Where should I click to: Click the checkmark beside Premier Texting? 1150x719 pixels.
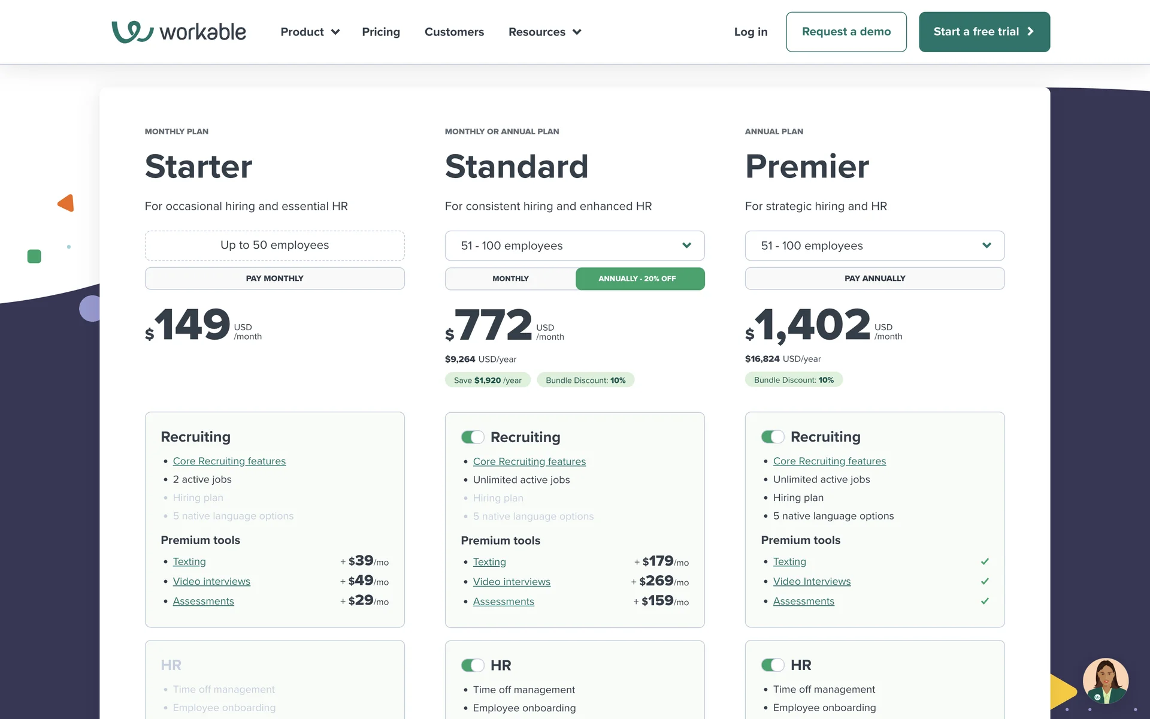click(x=985, y=561)
